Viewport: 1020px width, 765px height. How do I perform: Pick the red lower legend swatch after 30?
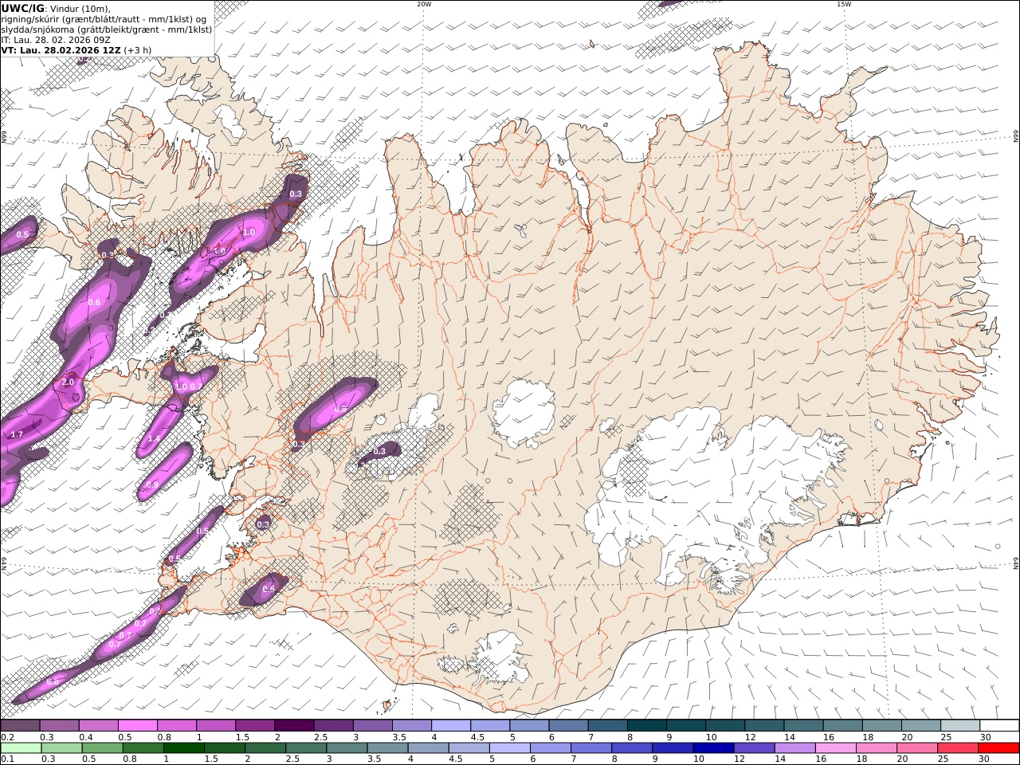point(998,747)
